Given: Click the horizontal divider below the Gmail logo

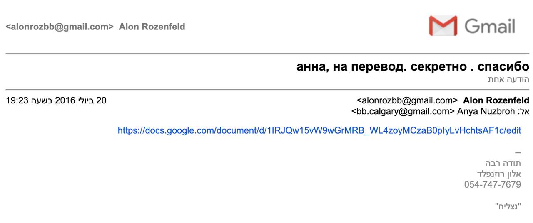Looking at the screenshot, I should coord(266,54).
